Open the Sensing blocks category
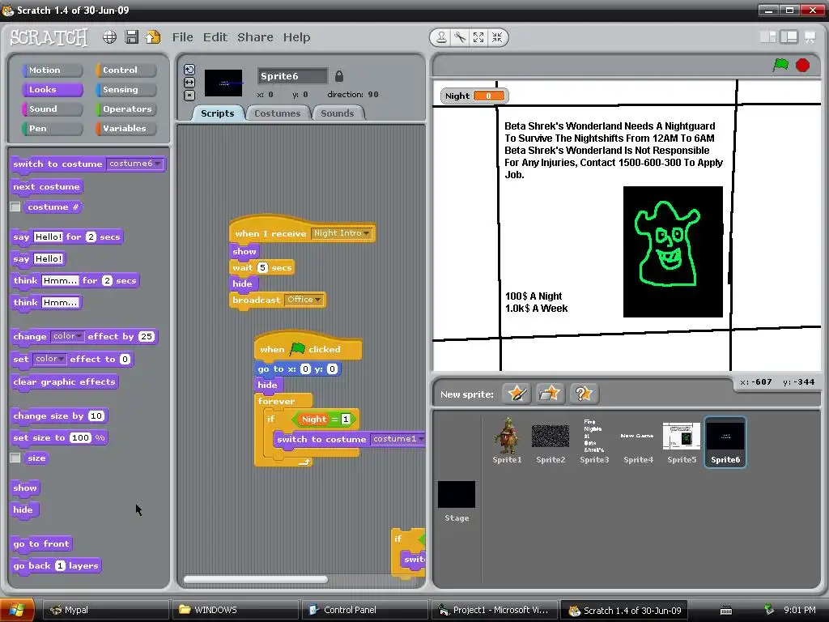The width and height of the screenshot is (829, 622). (125, 89)
